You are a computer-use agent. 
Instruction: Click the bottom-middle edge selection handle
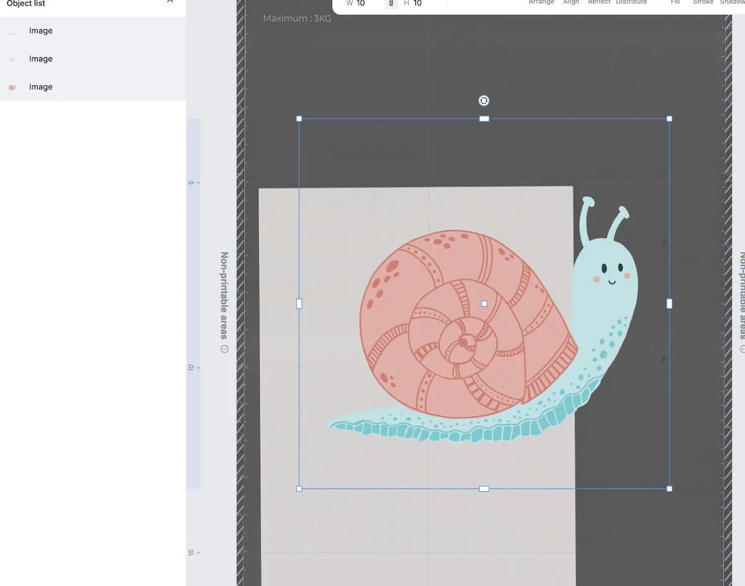[x=484, y=489]
